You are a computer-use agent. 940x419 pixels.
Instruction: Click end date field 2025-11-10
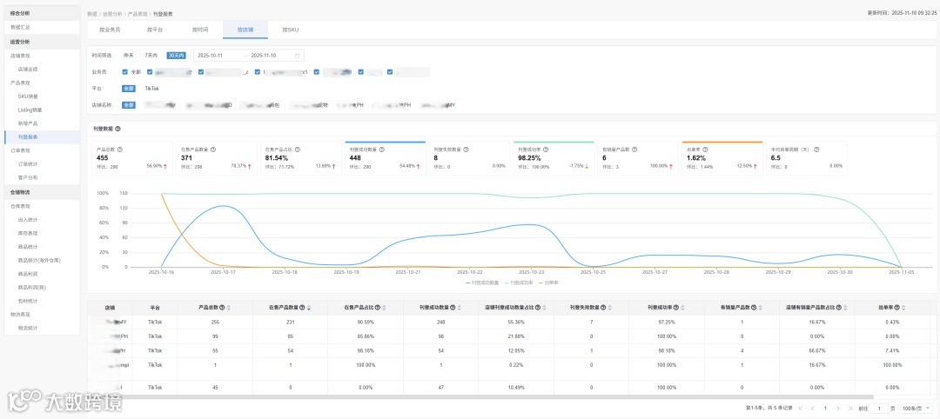tap(264, 55)
